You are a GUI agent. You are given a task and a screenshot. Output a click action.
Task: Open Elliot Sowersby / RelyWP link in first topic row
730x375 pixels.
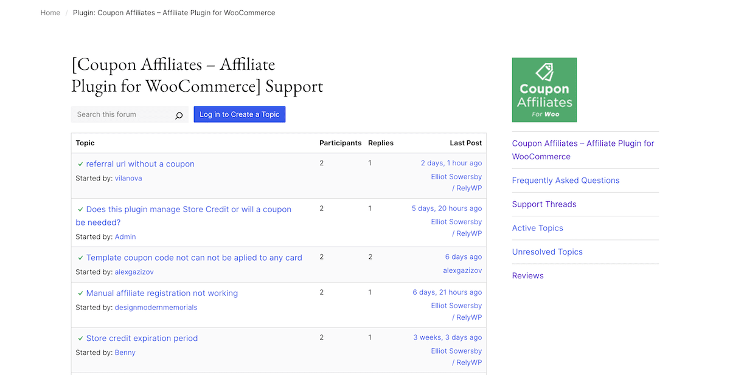456,182
